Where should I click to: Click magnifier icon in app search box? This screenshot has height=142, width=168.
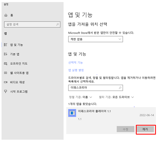pyautogui.click(x=120, y=88)
